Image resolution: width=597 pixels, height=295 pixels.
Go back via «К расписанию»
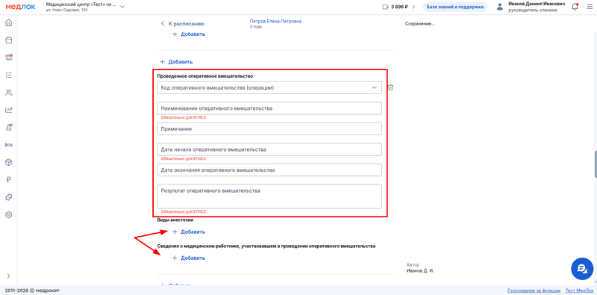point(183,24)
